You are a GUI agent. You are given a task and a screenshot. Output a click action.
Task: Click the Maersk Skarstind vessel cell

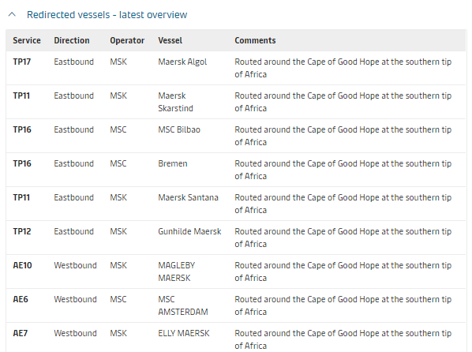(176, 102)
